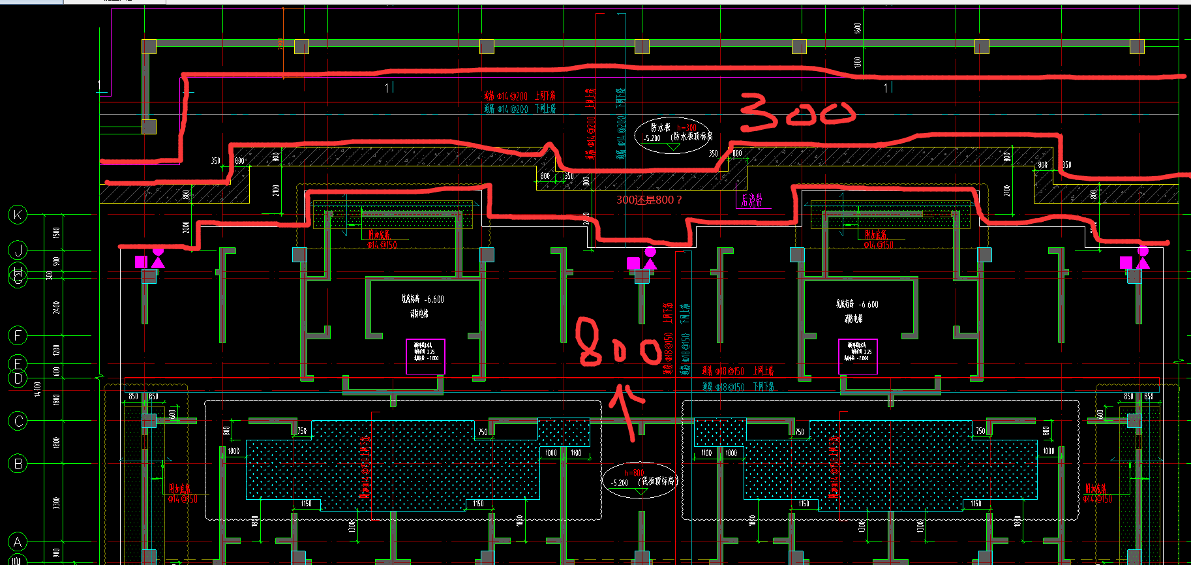The image size is (1191, 565).
Task: Select grid axis bubble A
Action: [18, 542]
